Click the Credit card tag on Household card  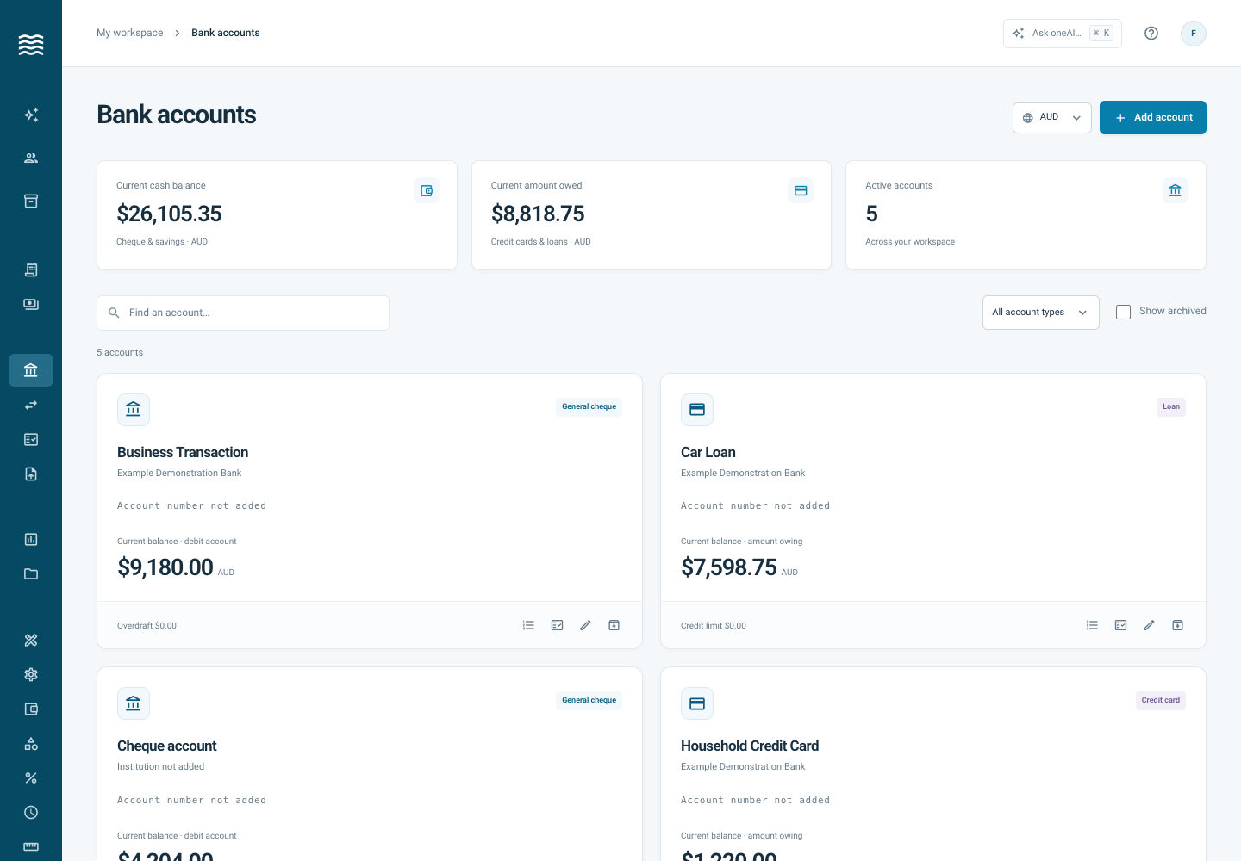click(x=1161, y=700)
